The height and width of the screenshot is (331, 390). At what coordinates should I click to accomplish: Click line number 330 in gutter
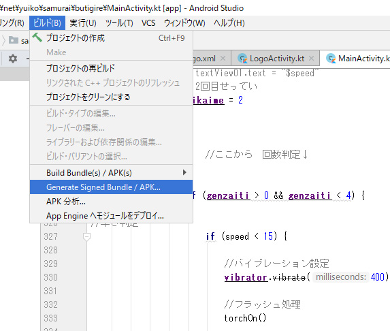51,277
